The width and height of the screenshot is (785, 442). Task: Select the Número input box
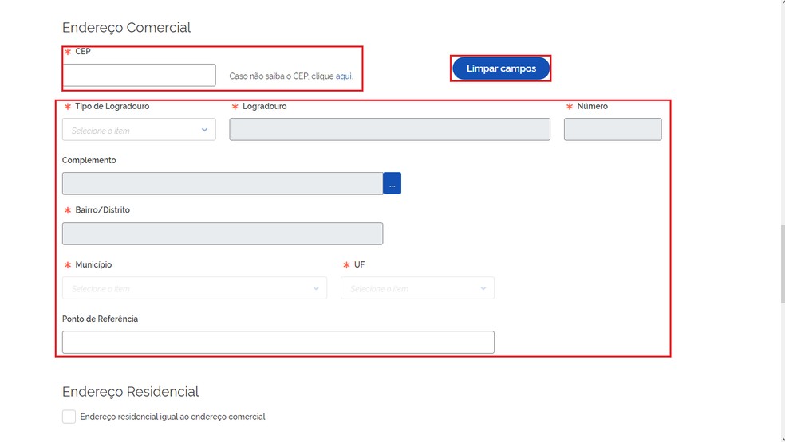pos(612,130)
